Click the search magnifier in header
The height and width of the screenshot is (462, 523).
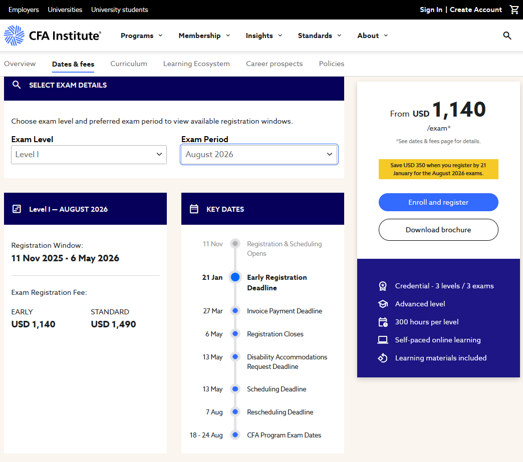(x=507, y=36)
